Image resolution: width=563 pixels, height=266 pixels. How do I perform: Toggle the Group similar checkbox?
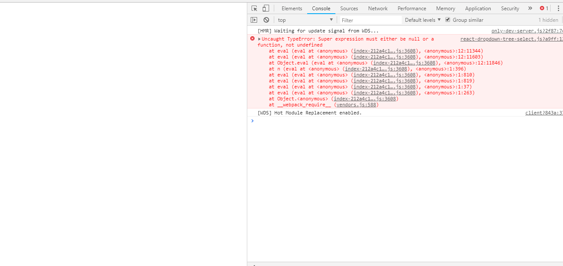pyautogui.click(x=448, y=20)
